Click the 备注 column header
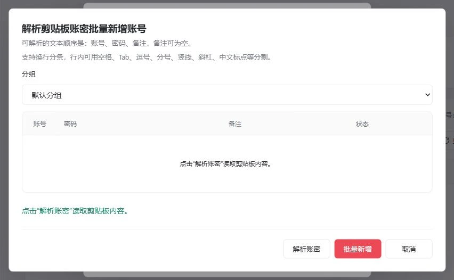 coord(235,124)
